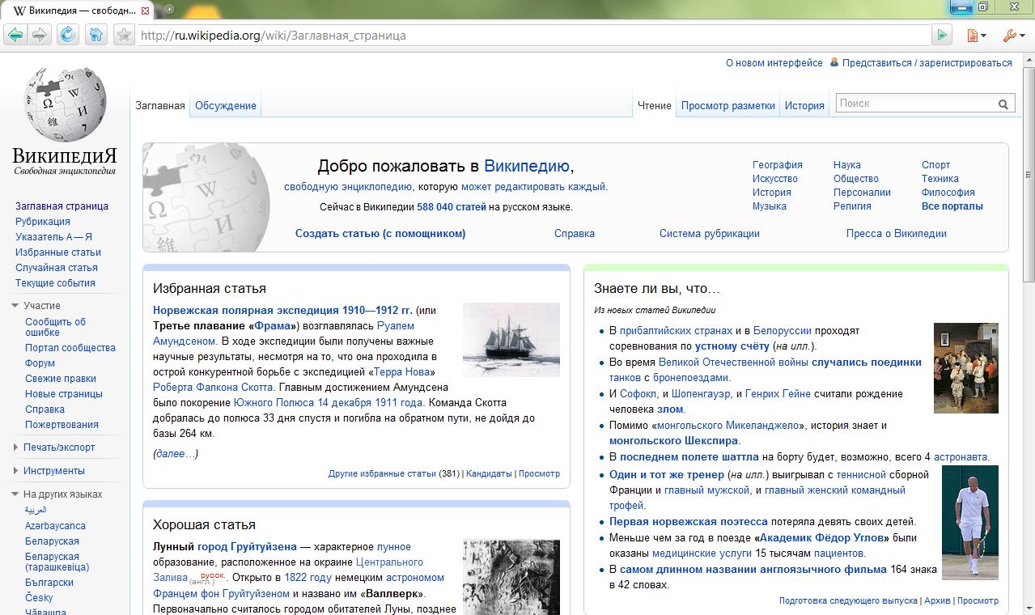Open the Случайная статья link
The image size is (1035, 615).
click(x=56, y=267)
